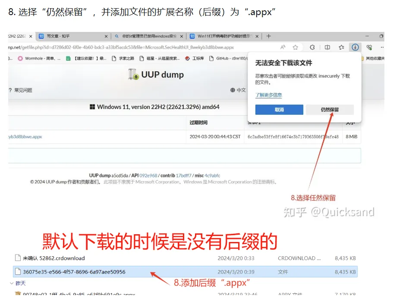Screen dimensions: 393x305
Task: Collapse the '昨天' file group
Action: click(x=12, y=283)
